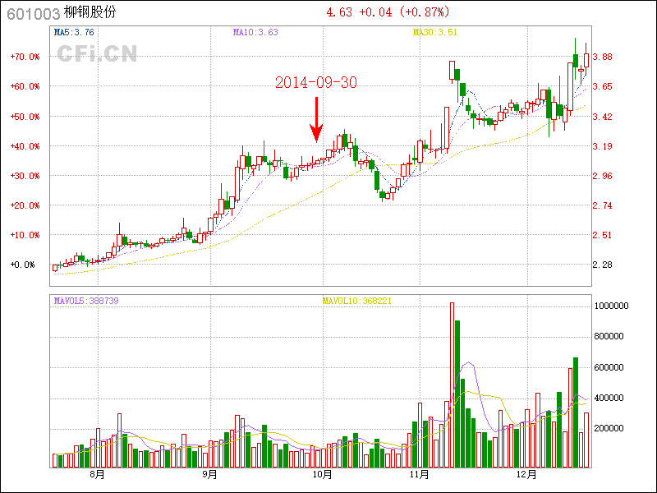Click the MAVOL5:388739 volume label
Viewport: 657px width, 493px height.
[86, 301]
